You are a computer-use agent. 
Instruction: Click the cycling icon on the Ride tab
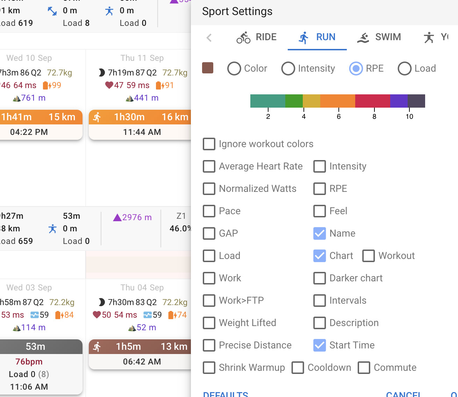(243, 37)
